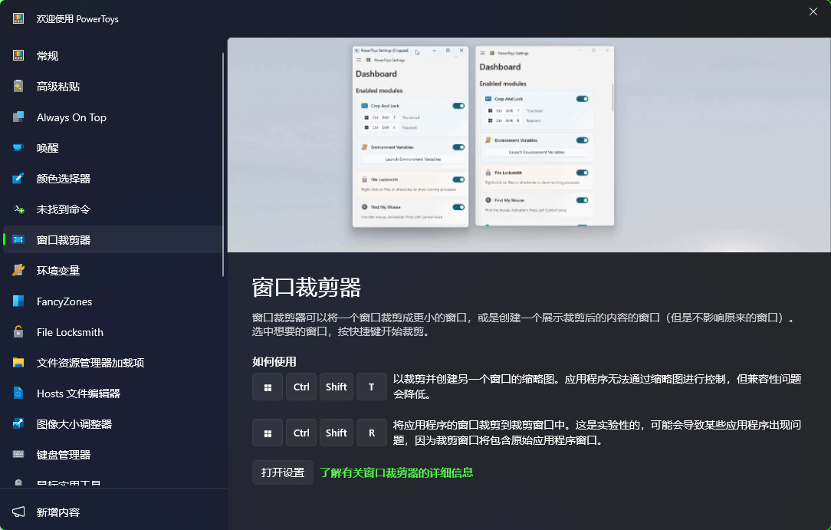Click the Crop And Lock preview image
The width and height of the screenshot is (831, 530).
[529, 145]
